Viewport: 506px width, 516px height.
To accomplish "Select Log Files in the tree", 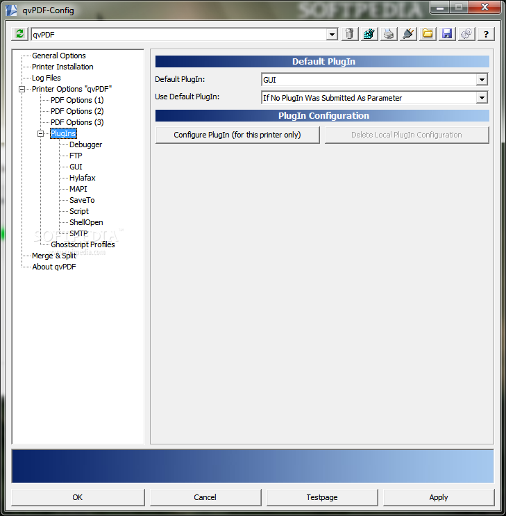I will pos(46,78).
